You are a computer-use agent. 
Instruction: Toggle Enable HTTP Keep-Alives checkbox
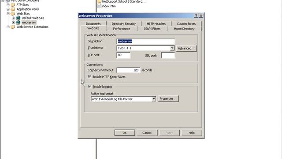[x=89, y=76]
